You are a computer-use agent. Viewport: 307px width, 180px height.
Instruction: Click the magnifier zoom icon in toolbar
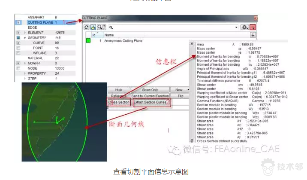(x=99, y=27)
